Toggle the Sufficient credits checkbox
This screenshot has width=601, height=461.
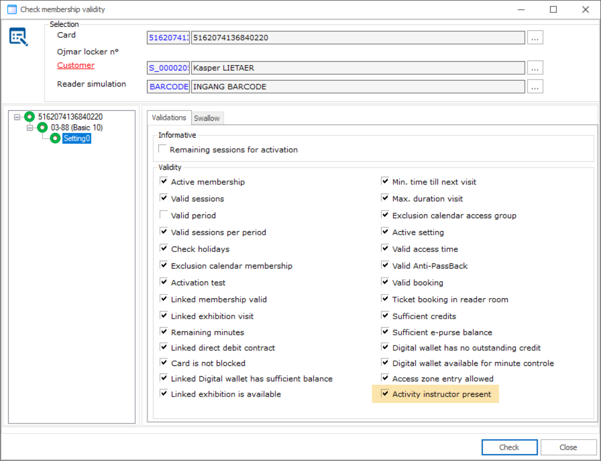click(x=385, y=315)
